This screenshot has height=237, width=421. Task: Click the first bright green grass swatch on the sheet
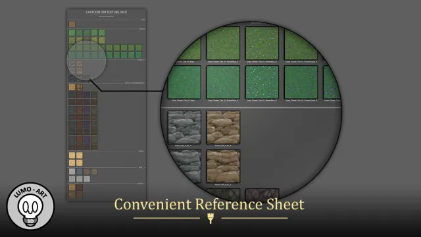point(72,33)
